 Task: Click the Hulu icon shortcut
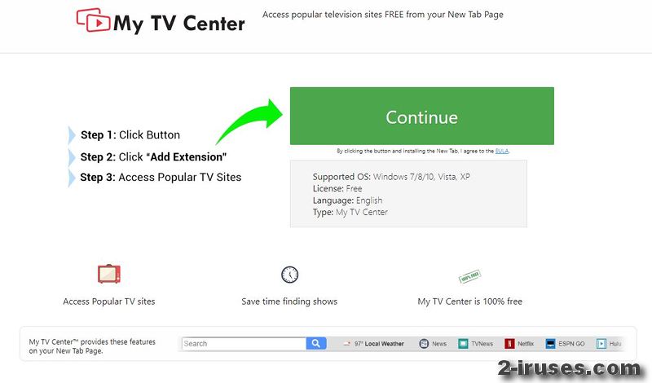pyautogui.click(x=601, y=344)
